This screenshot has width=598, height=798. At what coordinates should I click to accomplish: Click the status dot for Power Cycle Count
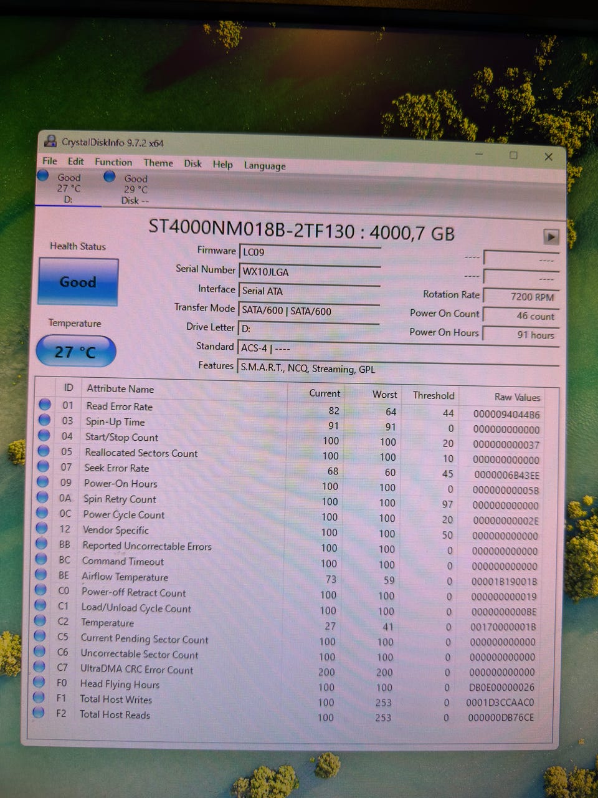42,512
